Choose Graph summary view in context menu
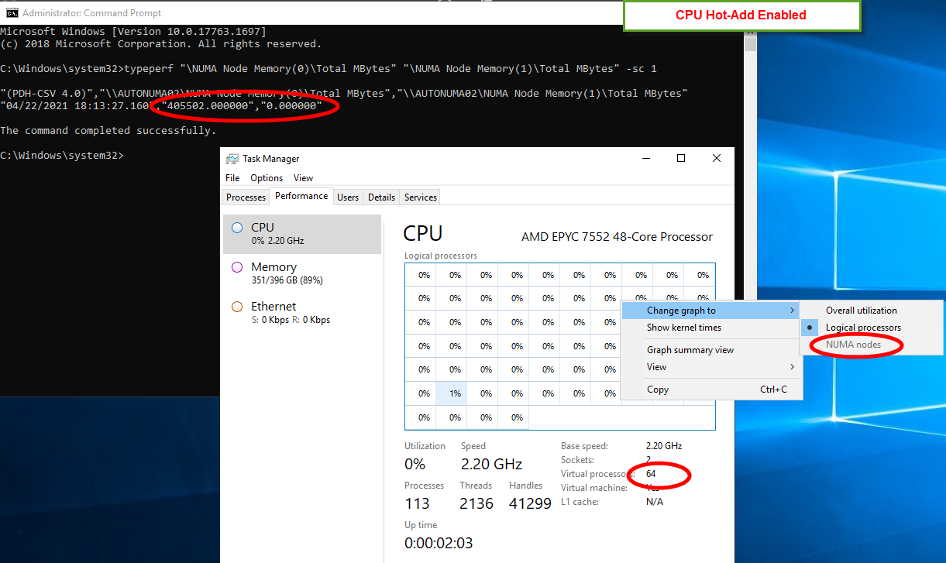 pos(711,350)
